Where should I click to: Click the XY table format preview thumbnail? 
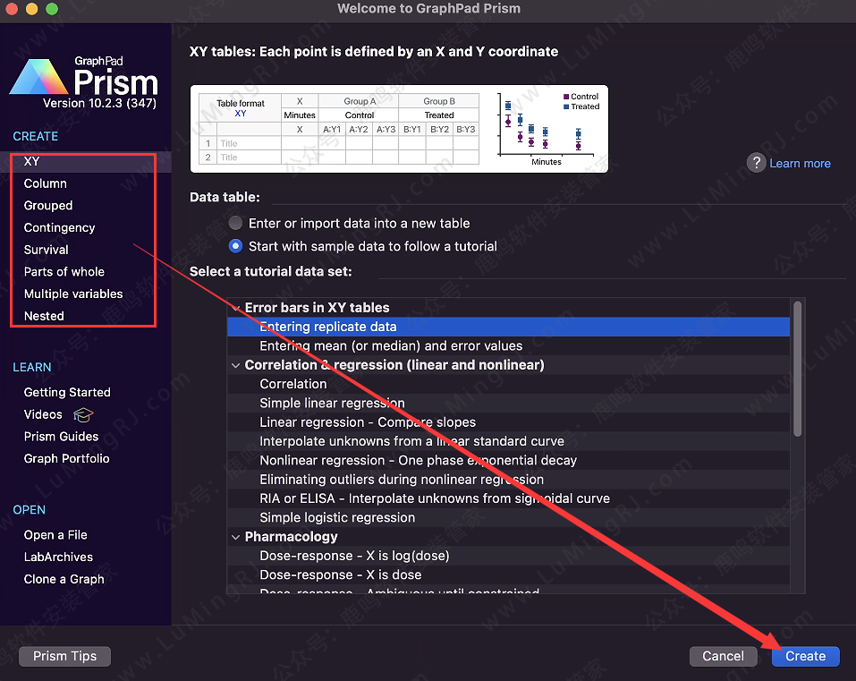tap(399, 129)
